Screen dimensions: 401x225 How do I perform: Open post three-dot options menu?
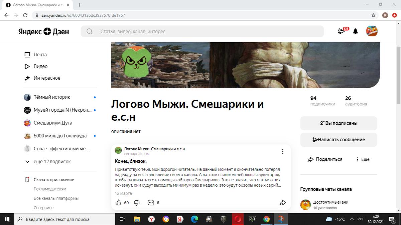282,152
